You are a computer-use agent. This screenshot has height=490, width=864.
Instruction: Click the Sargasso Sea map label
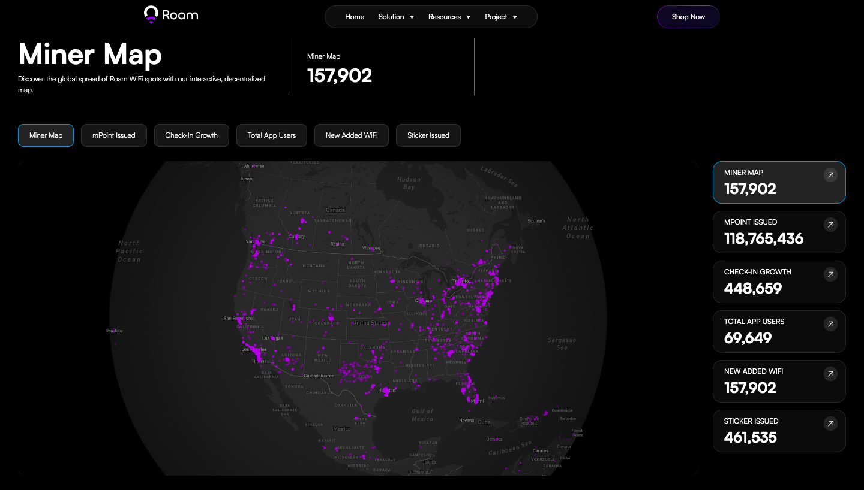[x=562, y=344]
